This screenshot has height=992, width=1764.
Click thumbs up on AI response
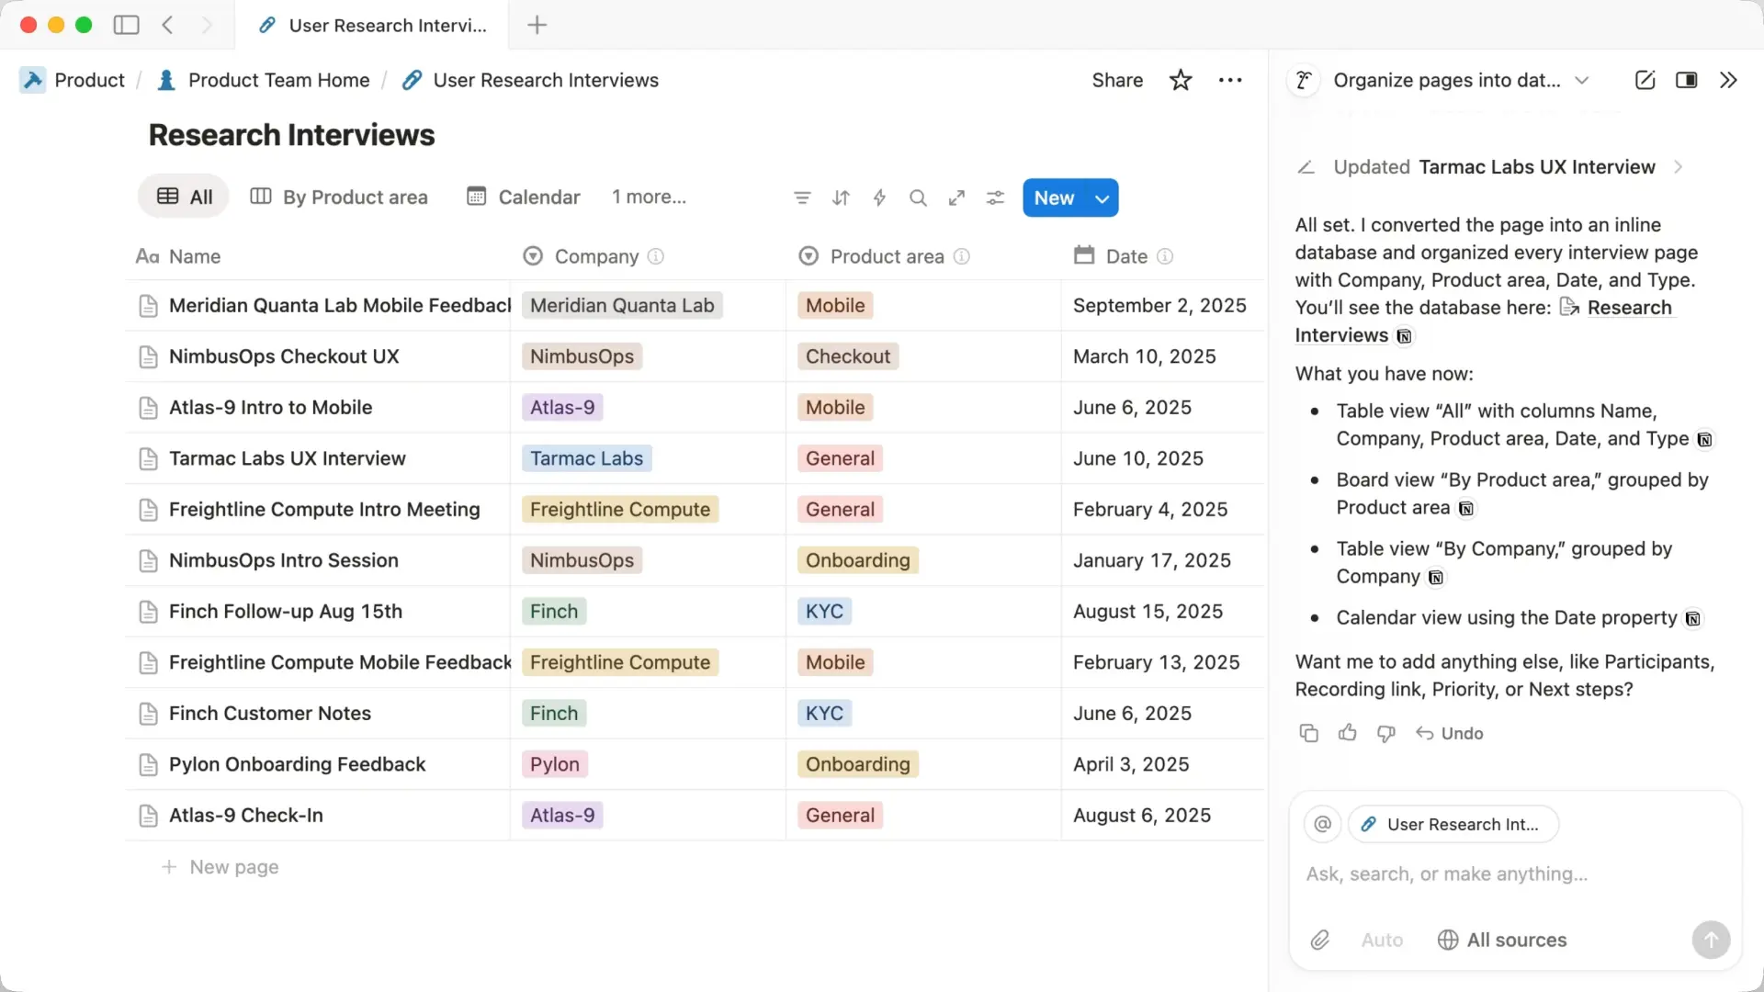click(x=1348, y=733)
